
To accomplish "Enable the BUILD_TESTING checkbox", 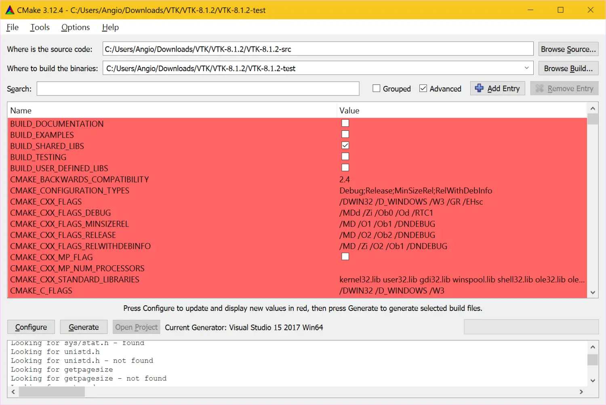I will coord(345,156).
